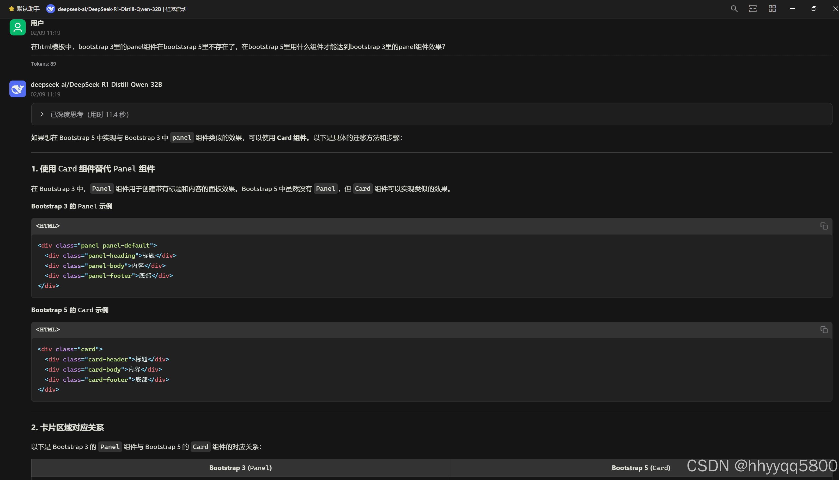Click the Bootstrap 5 (Card) table header

[x=641, y=467]
